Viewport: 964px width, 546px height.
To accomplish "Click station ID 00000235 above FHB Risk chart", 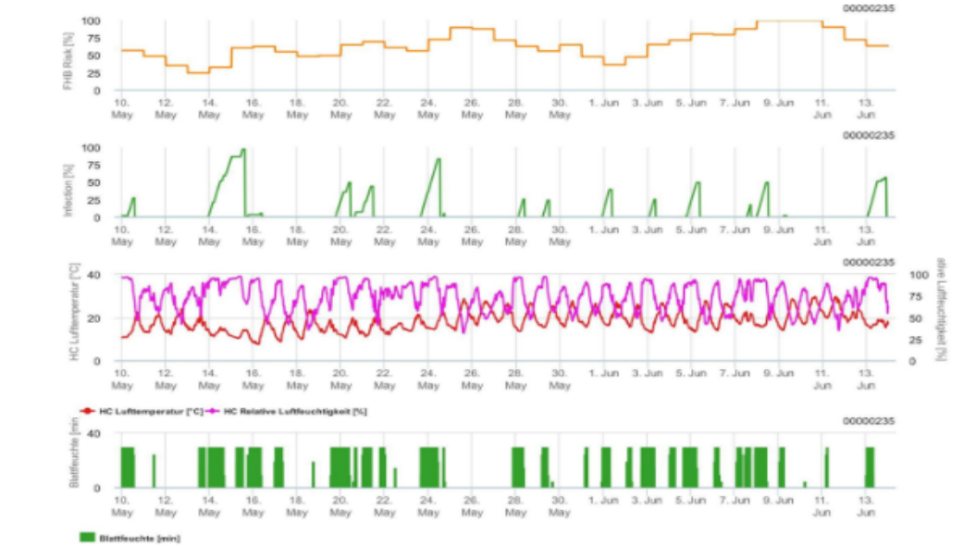I will coord(868,8).
